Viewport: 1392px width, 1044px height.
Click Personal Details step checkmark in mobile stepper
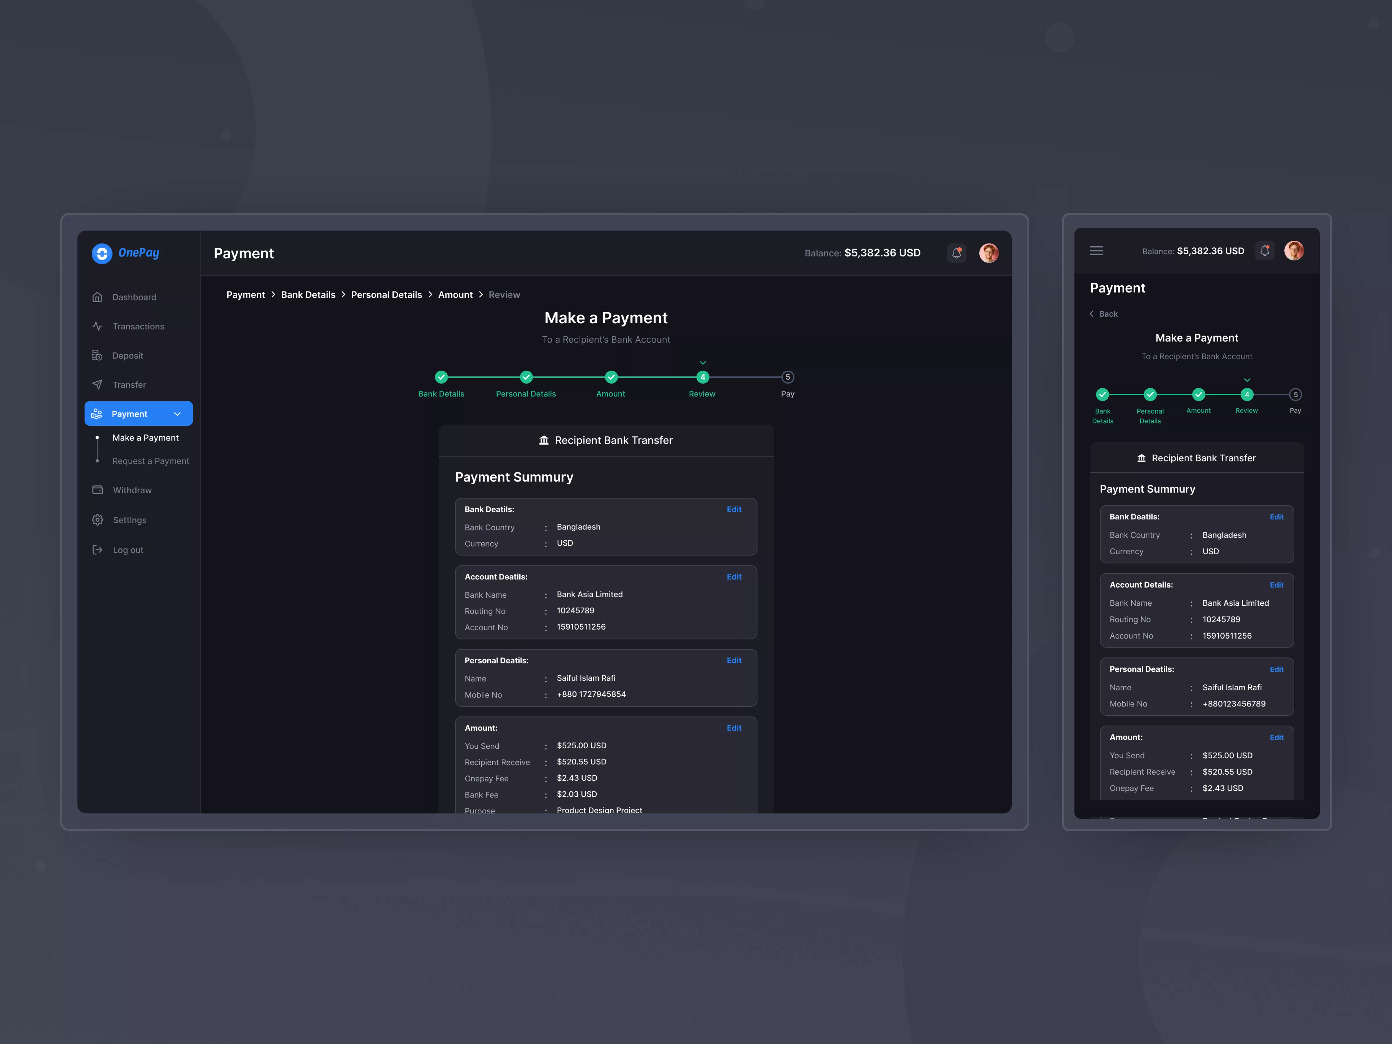click(1150, 395)
